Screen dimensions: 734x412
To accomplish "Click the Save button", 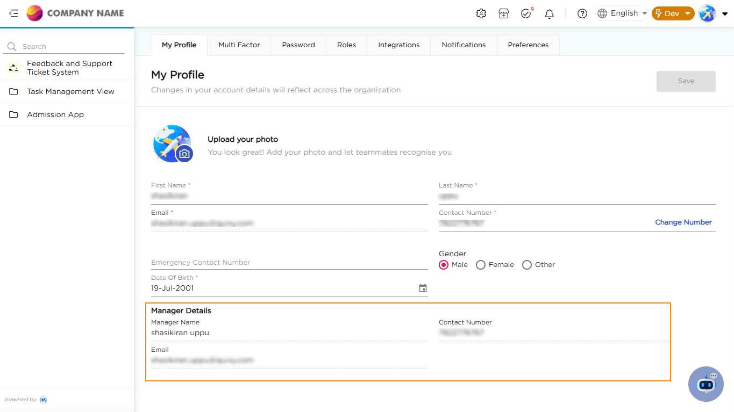I will 686,81.
